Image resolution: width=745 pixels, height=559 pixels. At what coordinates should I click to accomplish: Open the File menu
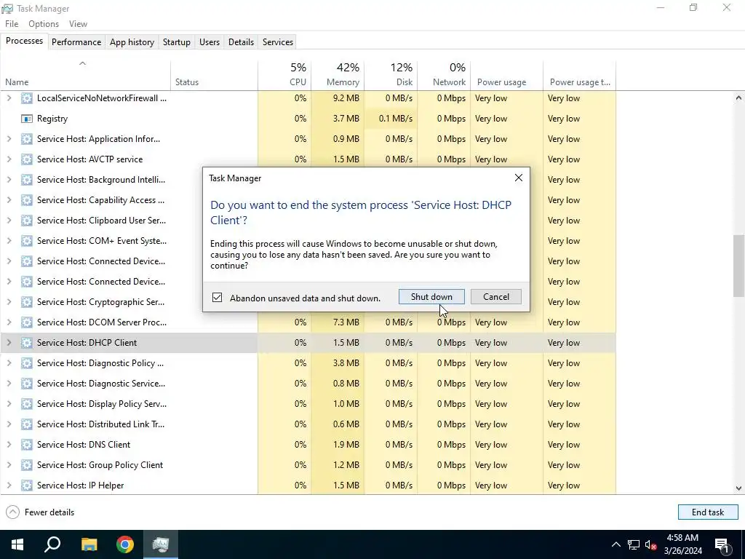click(x=12, y=24)
